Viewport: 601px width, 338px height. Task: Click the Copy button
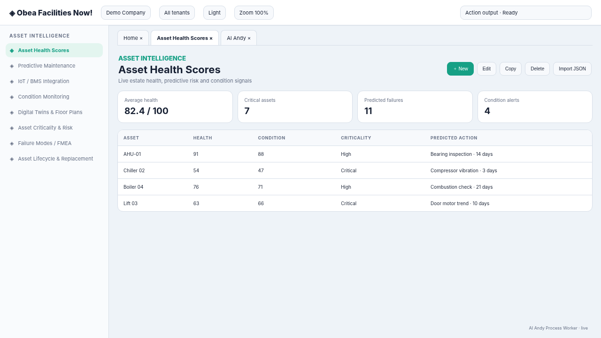[510, 69]
